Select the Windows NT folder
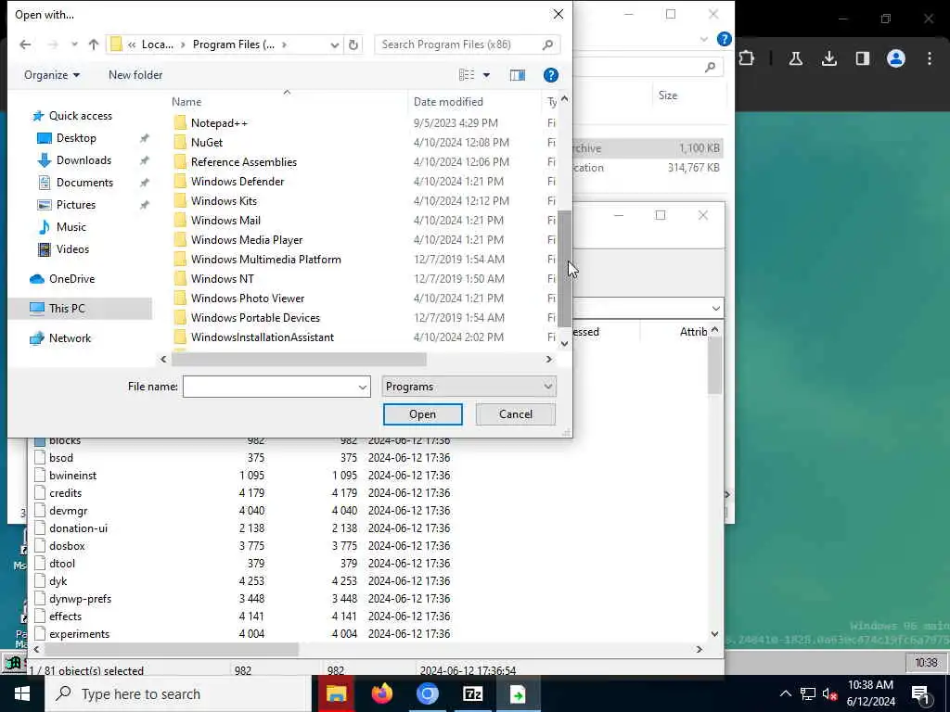The height and width of the screenshot is (712, 950). pyautogui.click(x=222, y=278)
